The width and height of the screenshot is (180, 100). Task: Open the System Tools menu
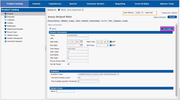[x=167, y=4]
